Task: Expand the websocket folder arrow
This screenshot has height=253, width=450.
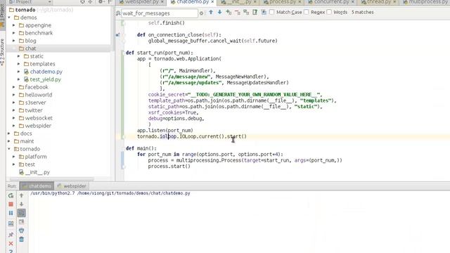Action: (x=14, y=118)
